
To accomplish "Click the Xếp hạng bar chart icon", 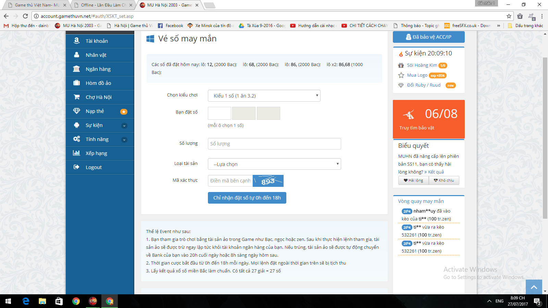I will tap(76, 153).
